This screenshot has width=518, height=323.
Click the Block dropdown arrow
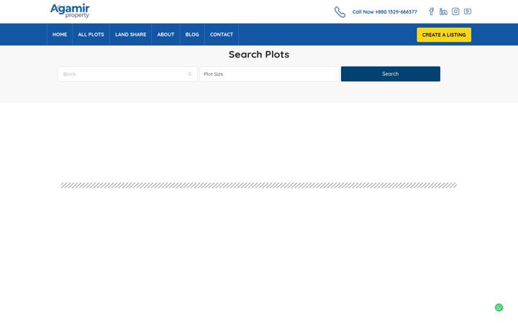point(190,74)
